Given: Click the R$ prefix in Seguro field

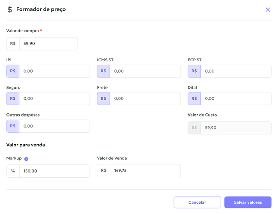Looking at the screenshot, I should click(x=13, y=98).
